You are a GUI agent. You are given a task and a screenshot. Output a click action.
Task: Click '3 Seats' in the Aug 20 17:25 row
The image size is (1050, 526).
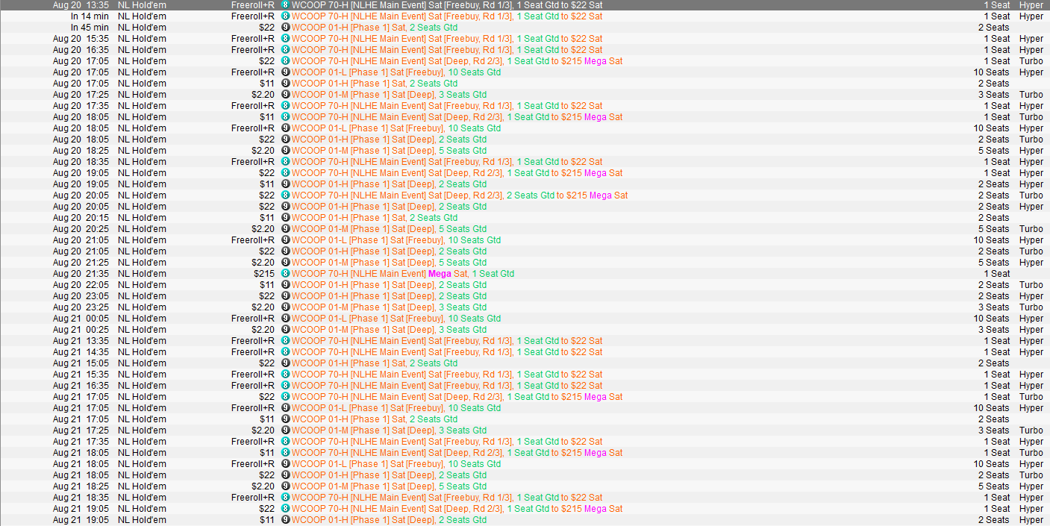tap(993, 94)
